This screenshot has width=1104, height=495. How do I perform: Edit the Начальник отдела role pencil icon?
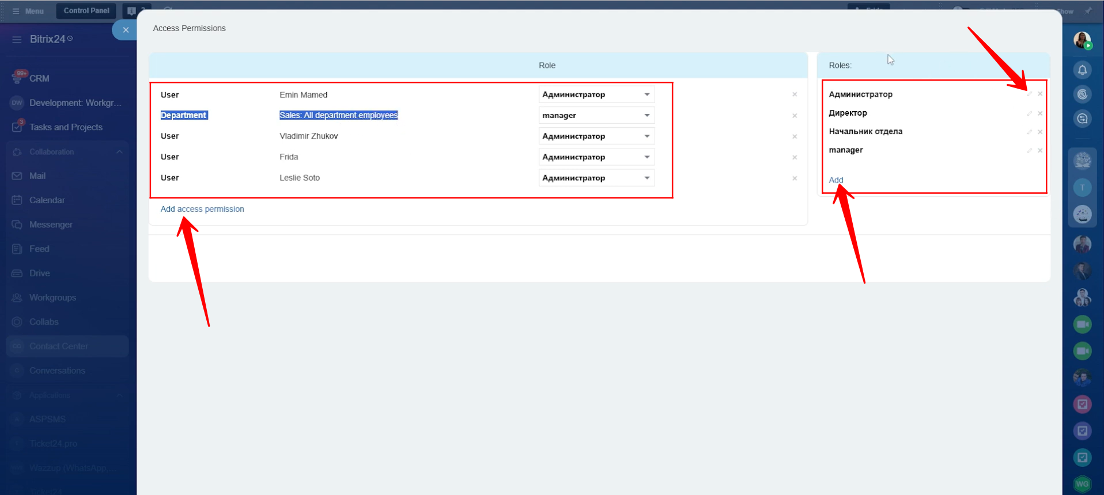1029,132
